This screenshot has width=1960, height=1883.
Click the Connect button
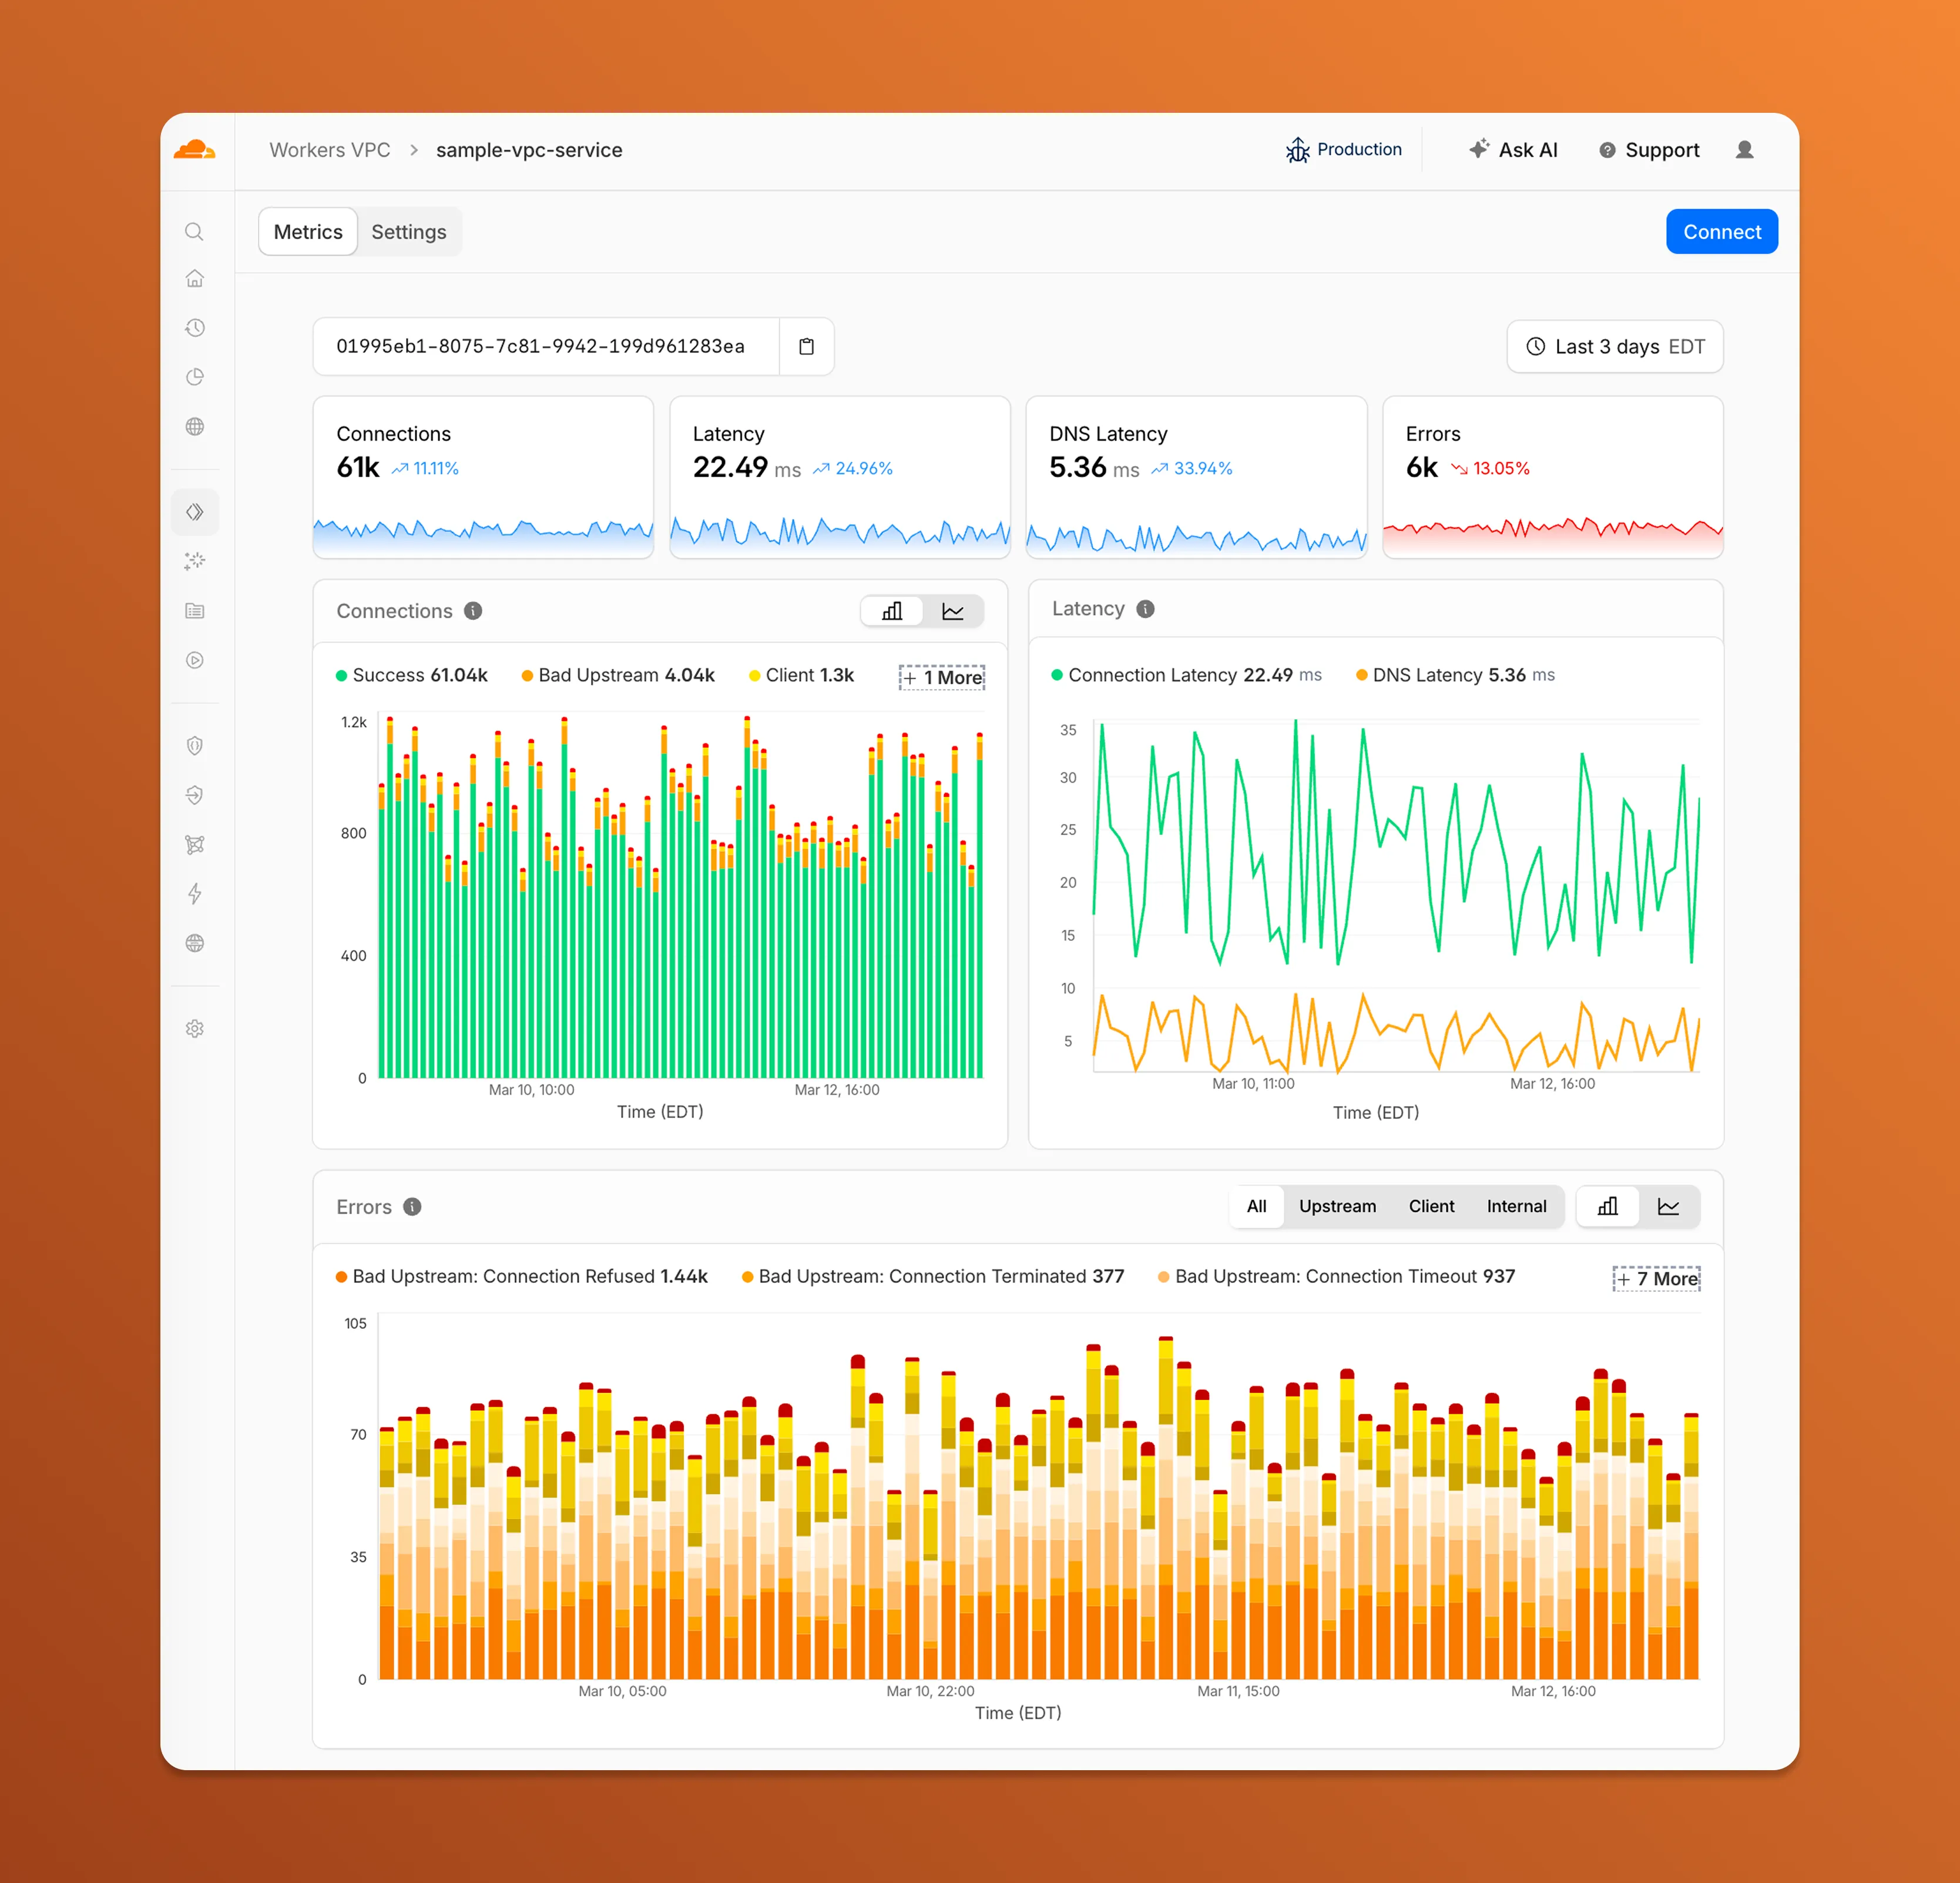pos(1721,231)
